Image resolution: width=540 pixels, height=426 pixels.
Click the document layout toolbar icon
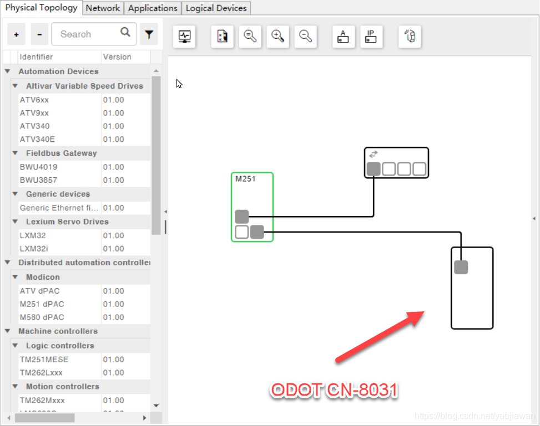[222, 37]
